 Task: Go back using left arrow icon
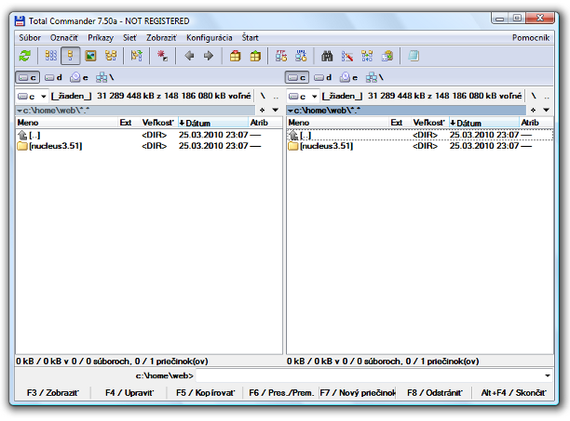coord(189,56)
